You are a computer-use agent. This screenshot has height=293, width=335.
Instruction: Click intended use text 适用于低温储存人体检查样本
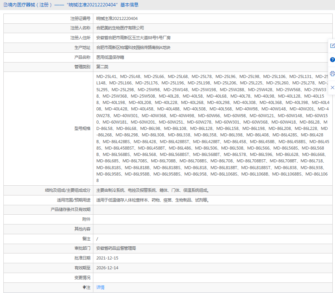122,200
